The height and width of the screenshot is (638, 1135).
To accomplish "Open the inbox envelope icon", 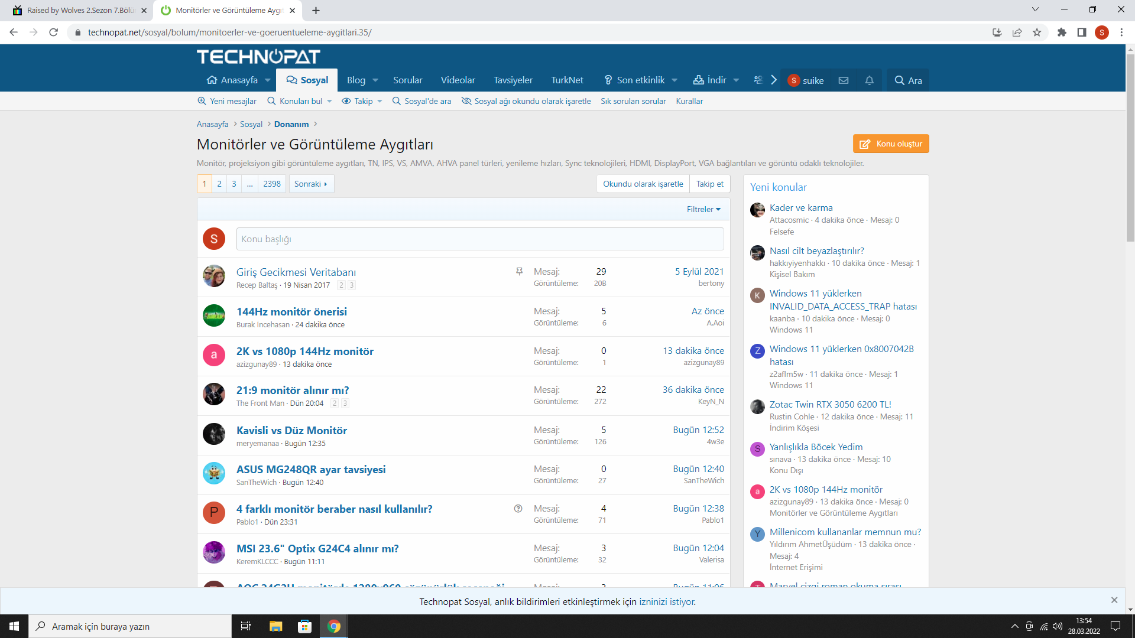I will [844, 80].
